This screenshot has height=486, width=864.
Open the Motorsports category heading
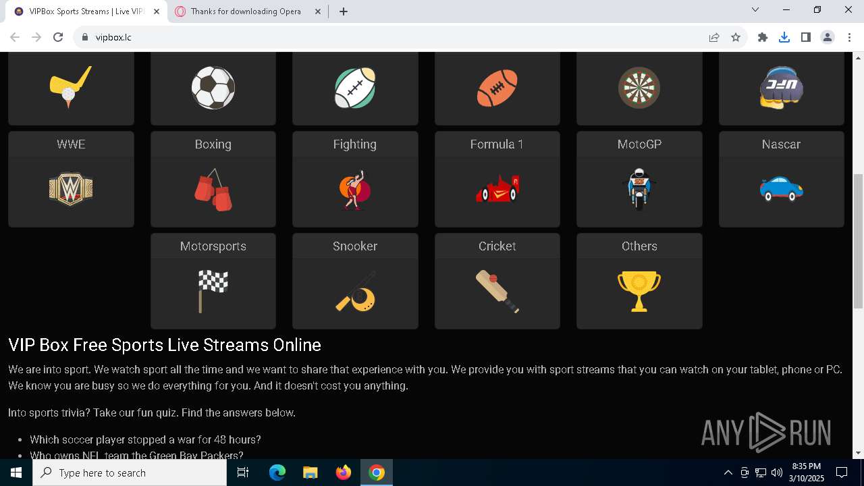click(213, 246)
